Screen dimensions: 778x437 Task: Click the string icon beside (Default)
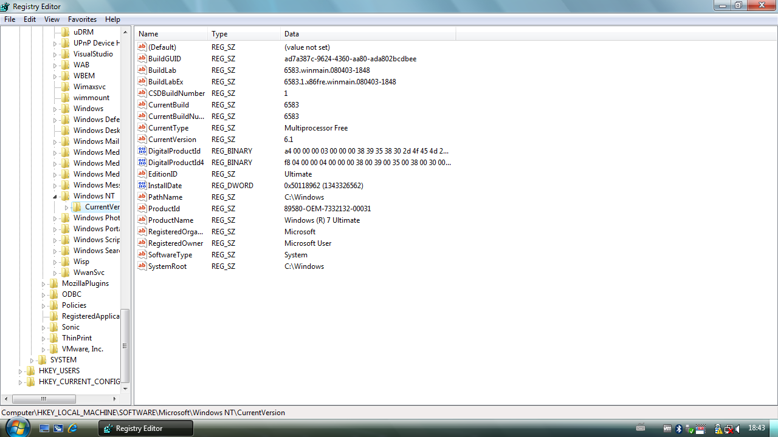pos(142,47)
